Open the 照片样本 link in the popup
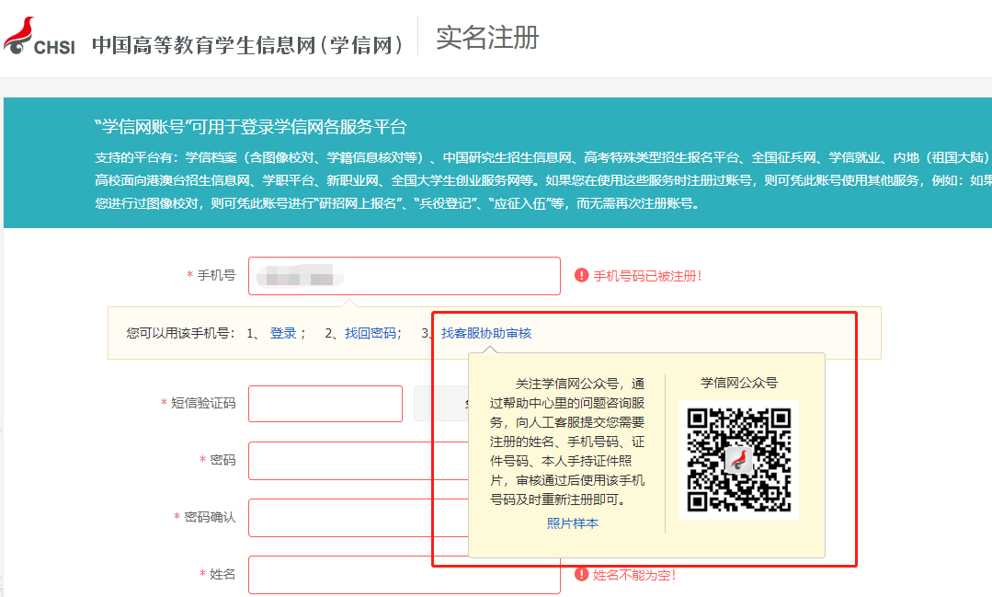 tap(572, 523)
